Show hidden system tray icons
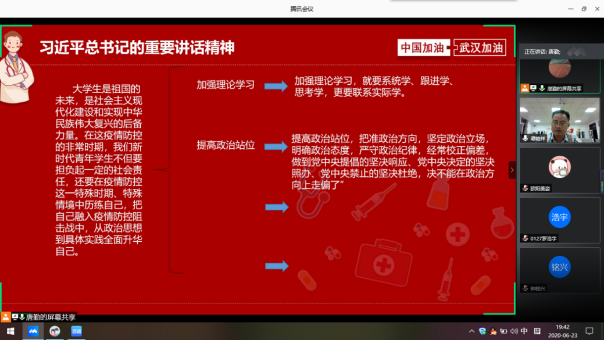The width and height of the screenshot is (604, 340). click(471, 331)
